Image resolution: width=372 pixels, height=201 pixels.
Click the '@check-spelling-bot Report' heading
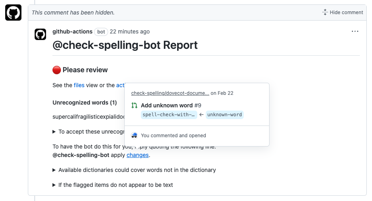[125, 45]
